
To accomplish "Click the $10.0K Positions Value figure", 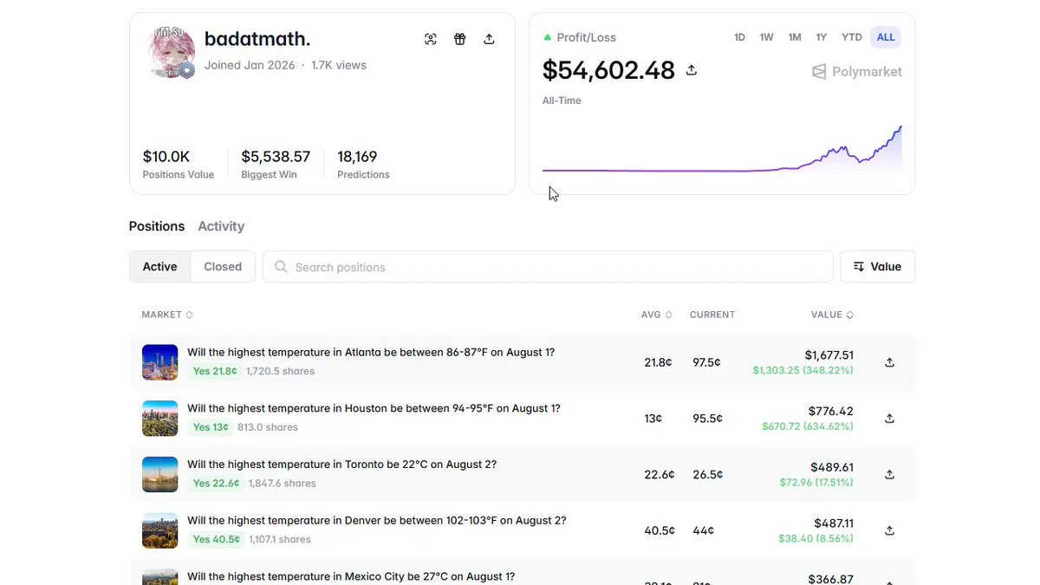I will [166, 157].
